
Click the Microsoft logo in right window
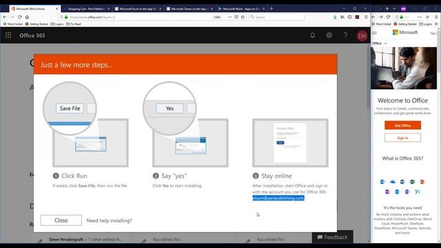click(x=405, y=32)
